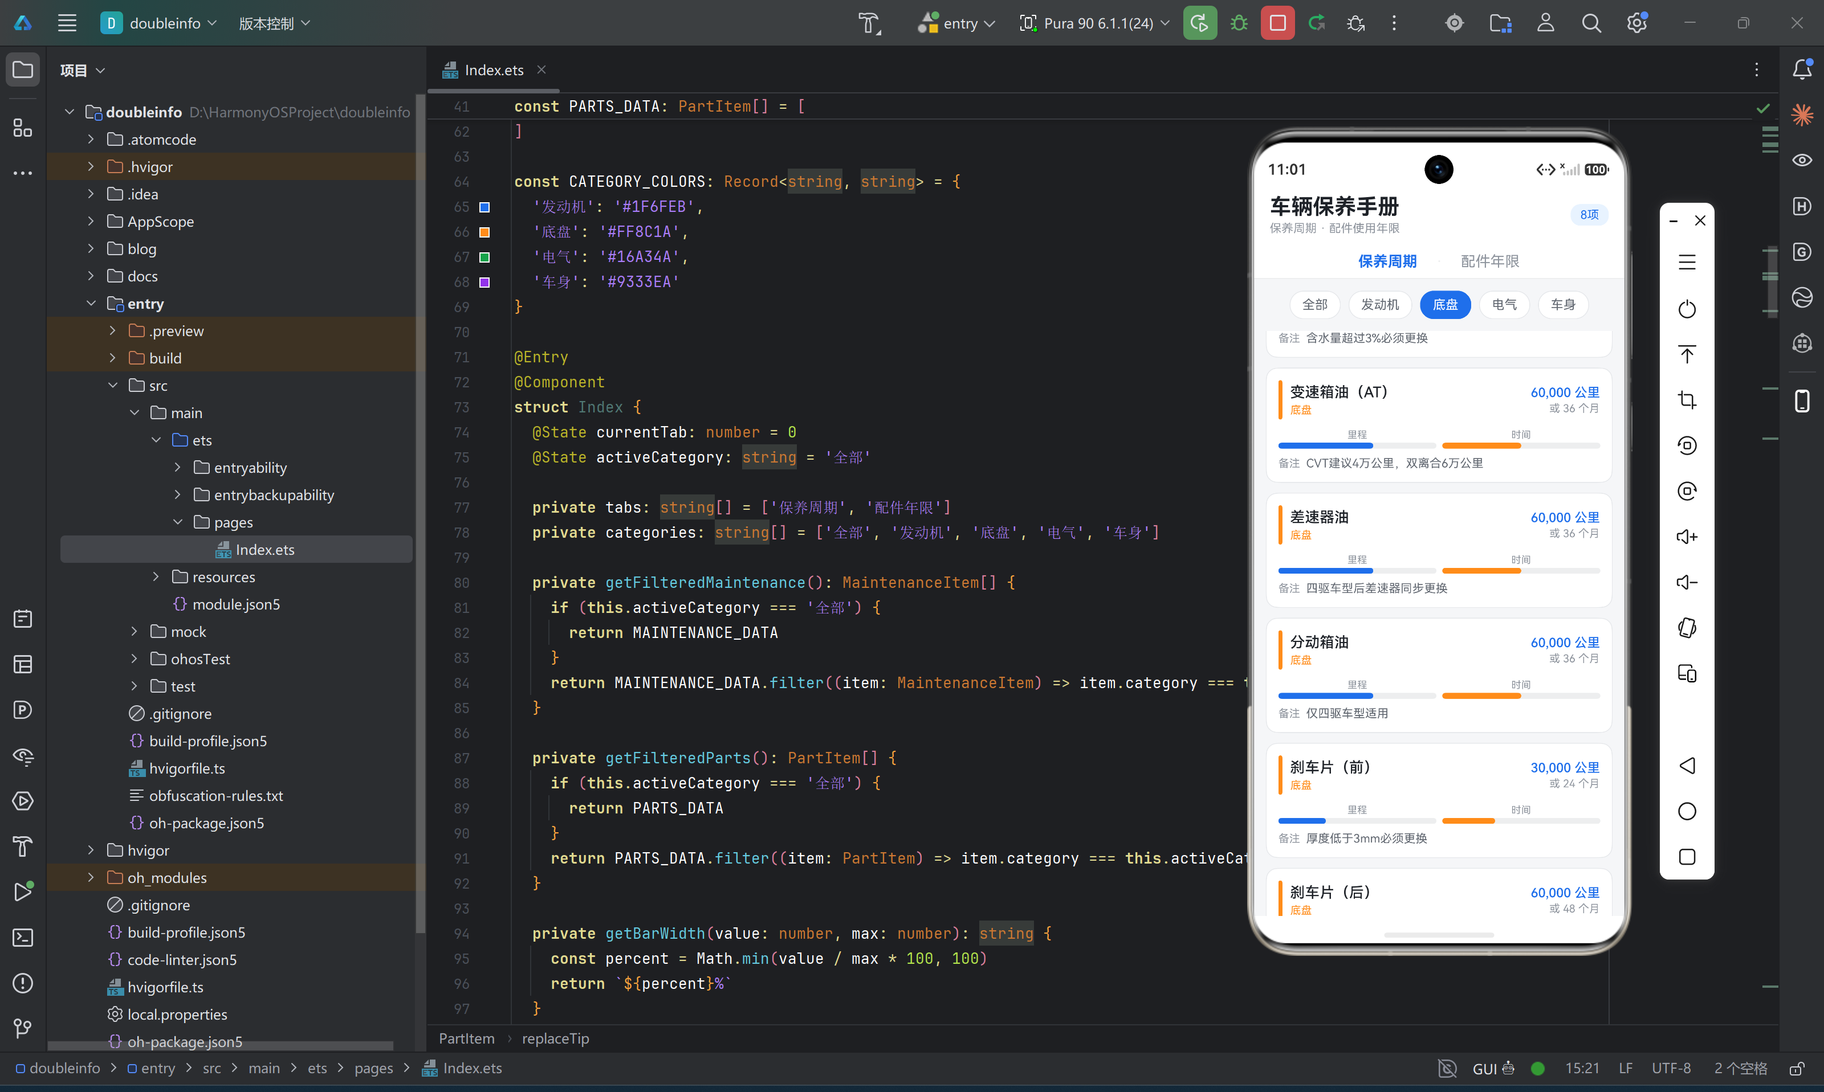
Task: Select the 底盘 category chip
Action: (1445, 305)
